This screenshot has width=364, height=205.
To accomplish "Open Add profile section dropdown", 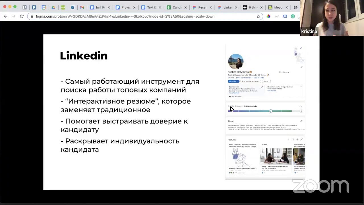I will point(251,81).
